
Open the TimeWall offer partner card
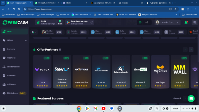pos(141,72)
